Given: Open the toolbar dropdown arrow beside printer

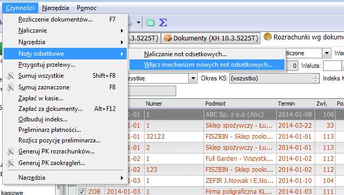Looking at the screenshot, I should [138, 23].
